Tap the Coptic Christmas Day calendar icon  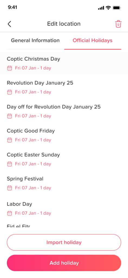(x=9, y=68)
